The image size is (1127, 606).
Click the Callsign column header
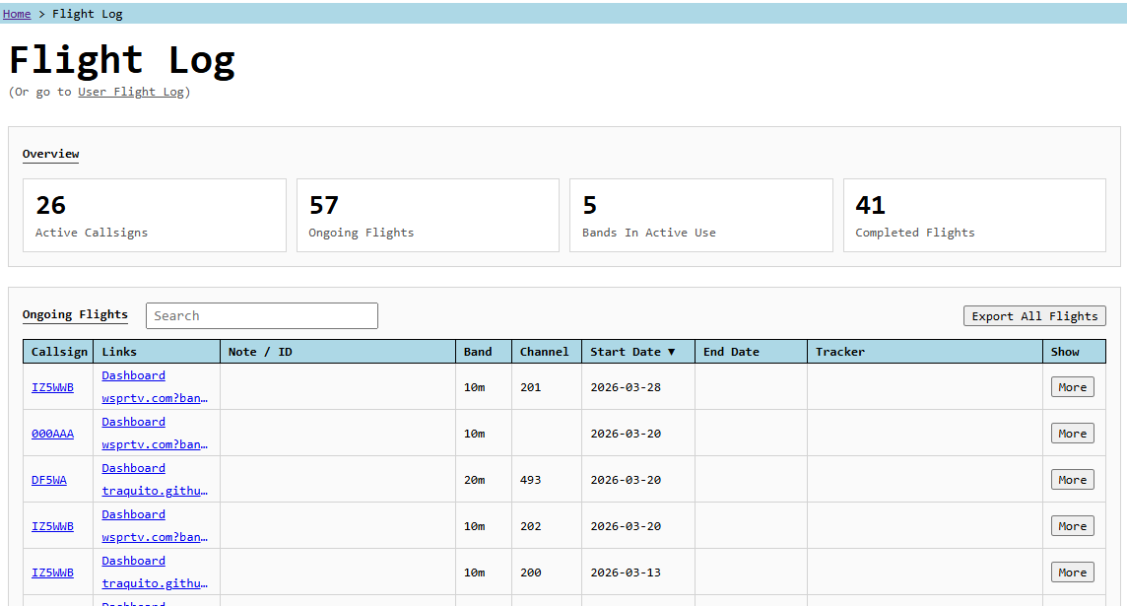pyautogui.click(x=58, y=352)
